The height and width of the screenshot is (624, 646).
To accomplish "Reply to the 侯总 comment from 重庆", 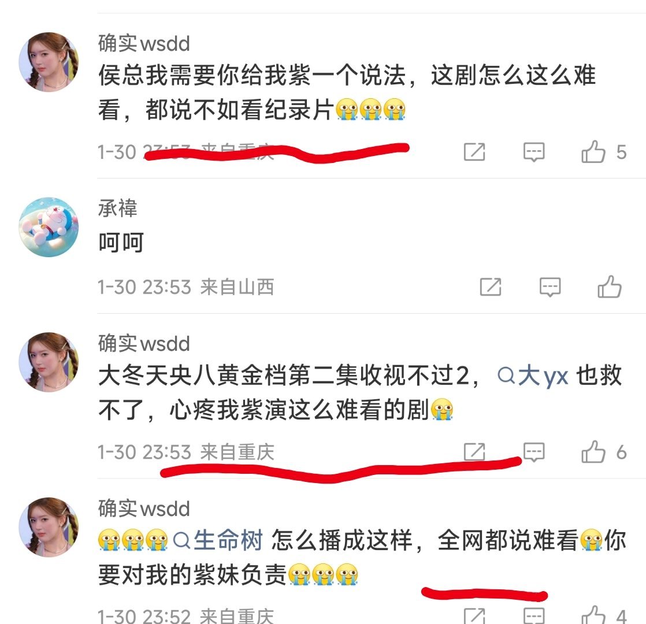I will click(534, 153).
